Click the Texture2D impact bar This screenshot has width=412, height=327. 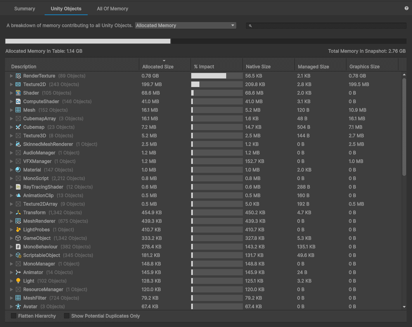point(217,84)
